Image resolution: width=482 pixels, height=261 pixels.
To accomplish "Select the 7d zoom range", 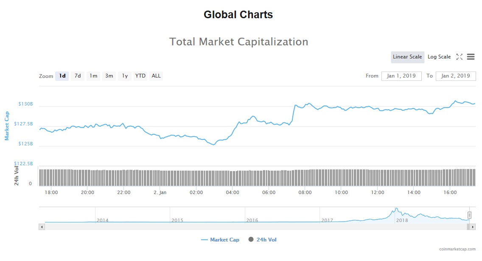I will (x=78, y=76).
